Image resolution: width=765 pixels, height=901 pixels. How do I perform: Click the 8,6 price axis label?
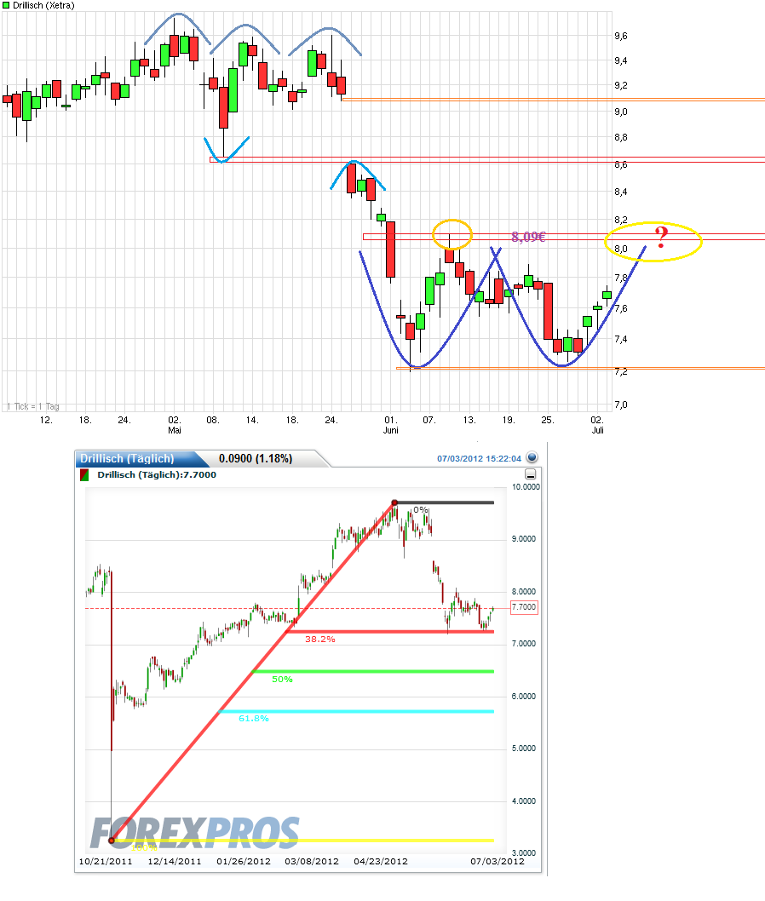coord(621,165)
